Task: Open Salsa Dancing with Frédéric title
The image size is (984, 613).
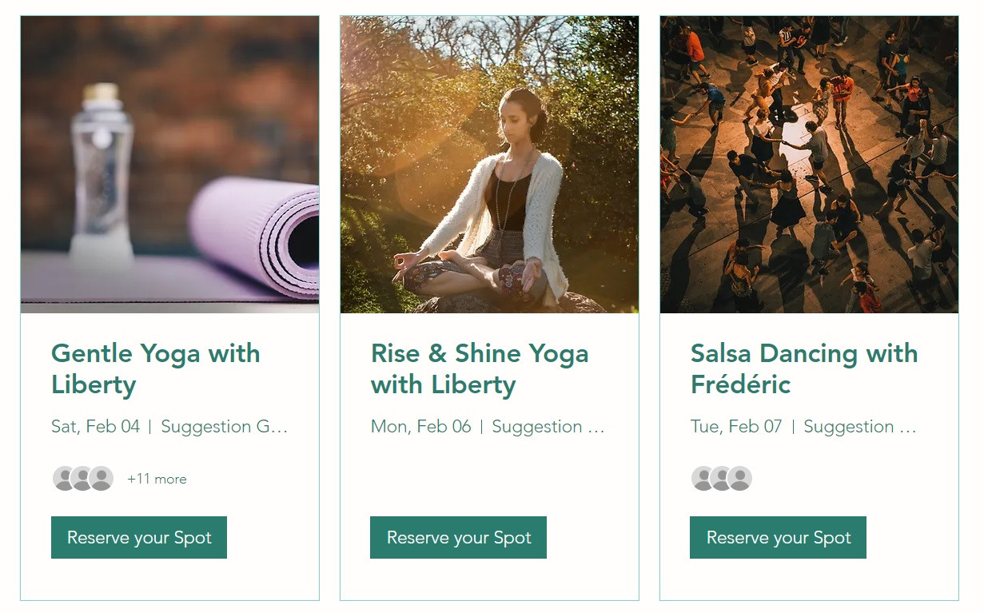Action: (x=803, y=368)
